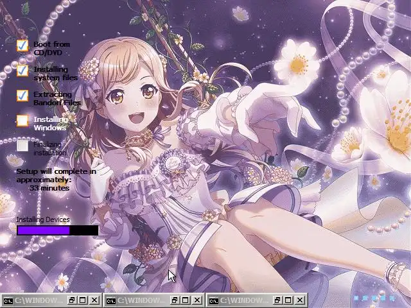Click the "Finalizing installation" step label
The image size is (411, 308).
click(x=50, y=148)
